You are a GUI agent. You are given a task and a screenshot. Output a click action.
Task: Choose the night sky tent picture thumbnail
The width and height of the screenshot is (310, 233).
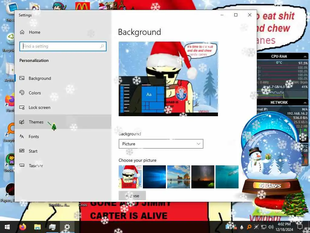203,177
